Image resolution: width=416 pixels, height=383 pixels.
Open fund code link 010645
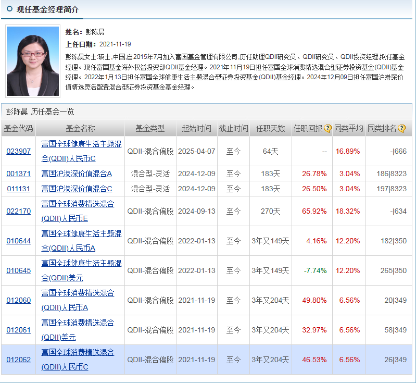[19, 270]
